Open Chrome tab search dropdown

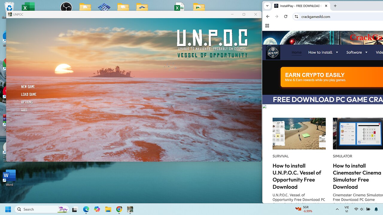coord(267,6)
